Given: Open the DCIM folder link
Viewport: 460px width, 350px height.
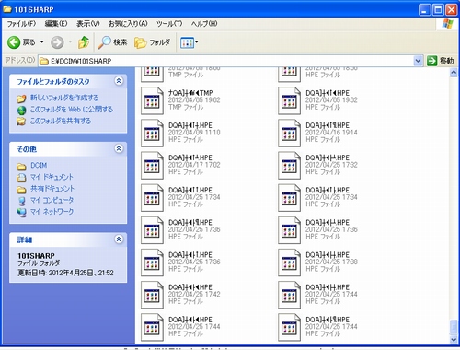Looking at the screenshot, I should [39, 166].
